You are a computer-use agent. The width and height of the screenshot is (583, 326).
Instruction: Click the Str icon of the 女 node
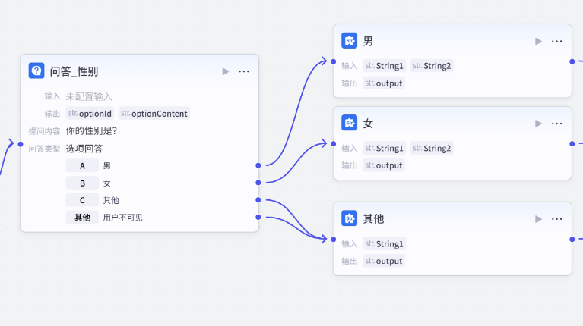coord(349,123)
